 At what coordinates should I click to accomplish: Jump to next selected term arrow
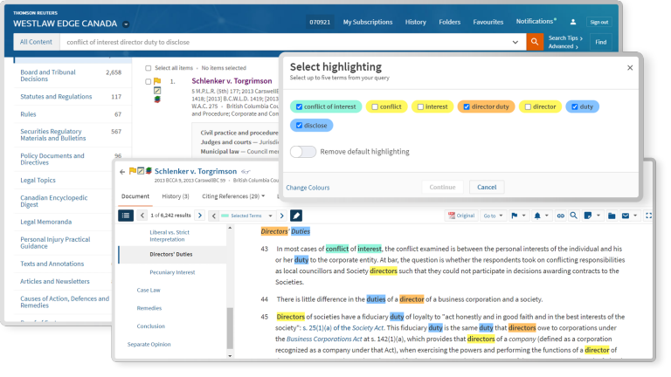281,216
